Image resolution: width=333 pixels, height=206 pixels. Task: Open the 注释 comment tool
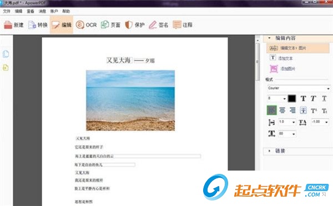183,25
